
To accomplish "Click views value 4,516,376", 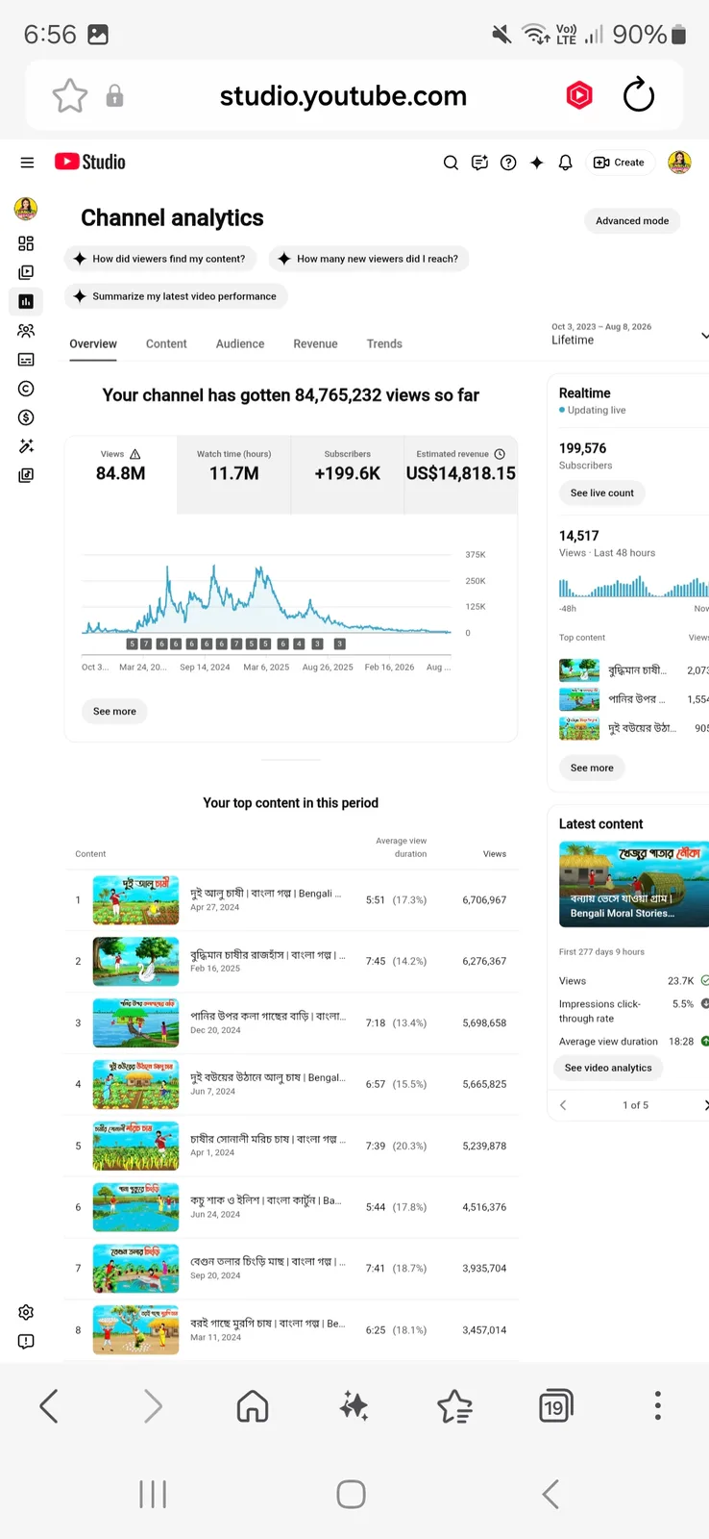I will coord(484,1207).
